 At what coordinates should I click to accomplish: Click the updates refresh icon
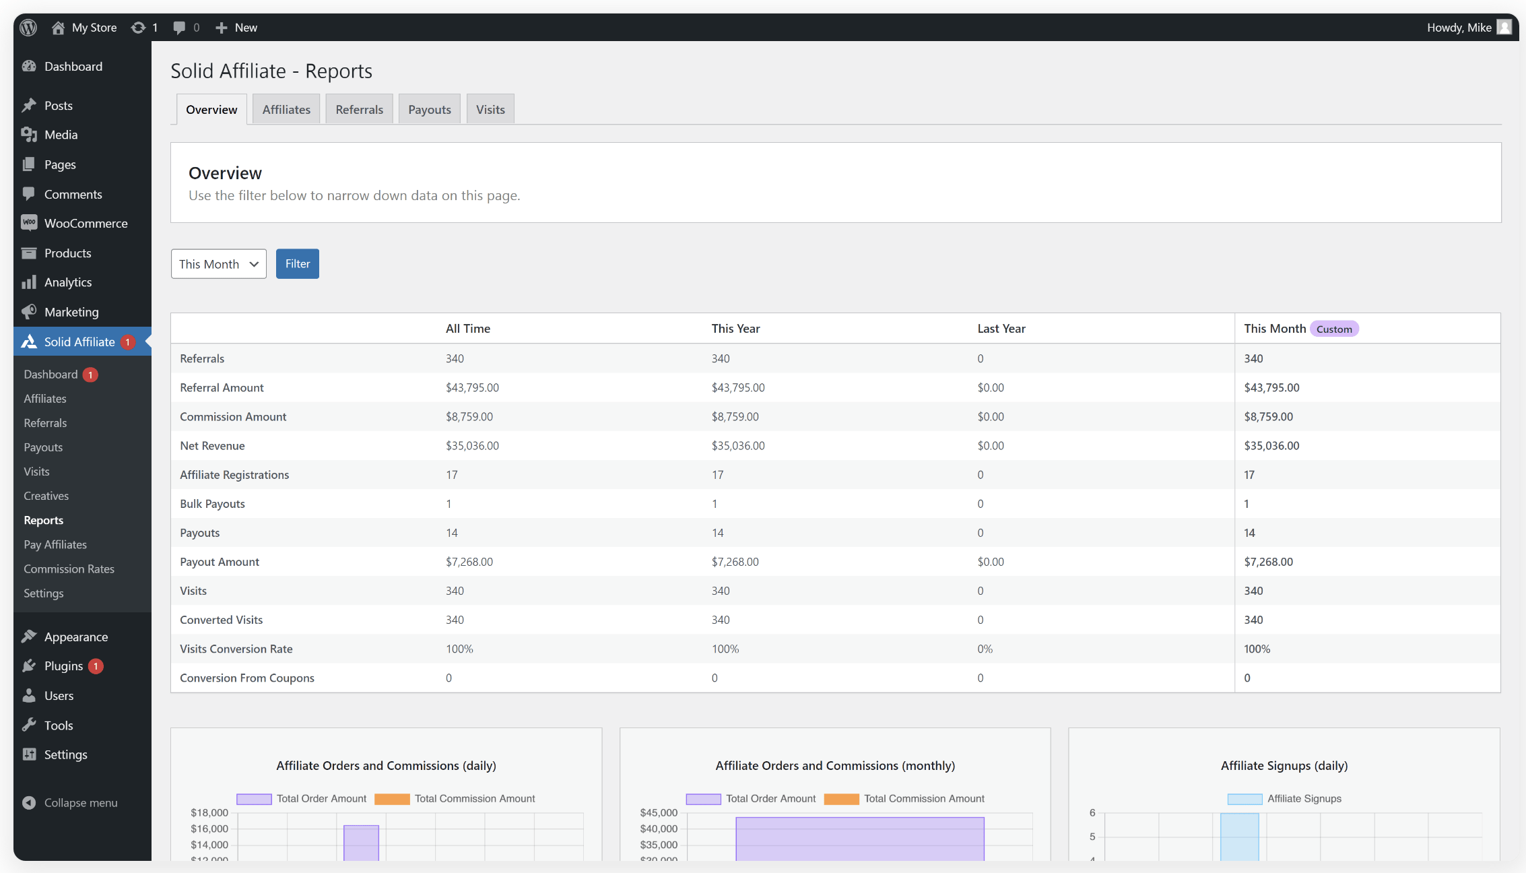138,27
